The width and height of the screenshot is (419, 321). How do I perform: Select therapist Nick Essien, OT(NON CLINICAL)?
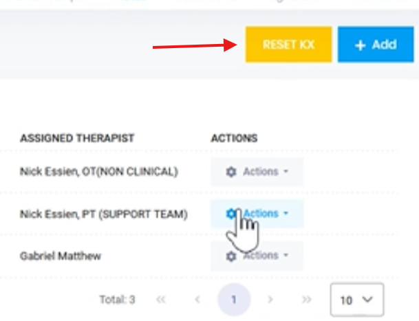(x=98, y=172)
